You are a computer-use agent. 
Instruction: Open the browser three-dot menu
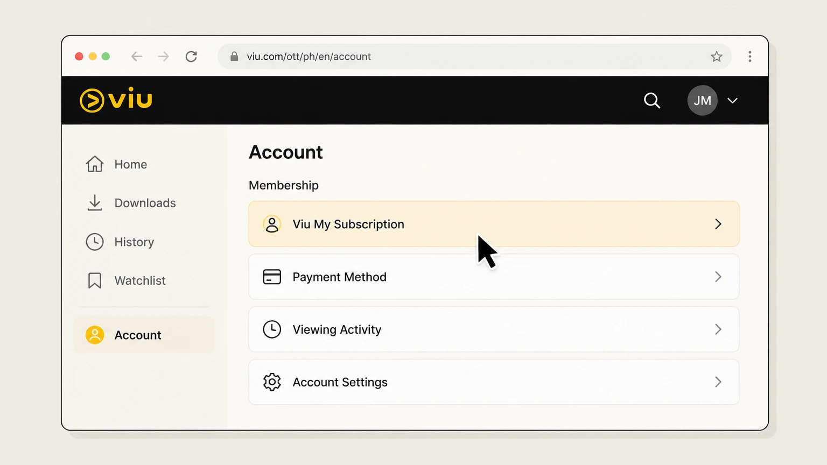tap(749, 57)
